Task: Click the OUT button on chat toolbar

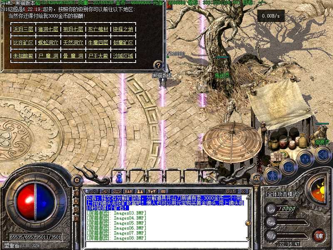Action: [x=231, y=191]
